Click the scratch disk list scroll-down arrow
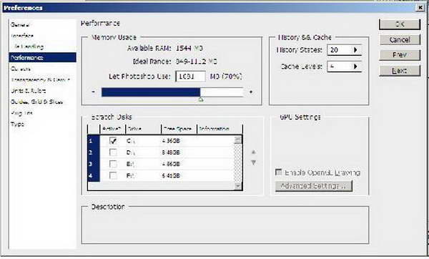Image resolution: width=429 pixels, height=259 pixels. [238, 186]
